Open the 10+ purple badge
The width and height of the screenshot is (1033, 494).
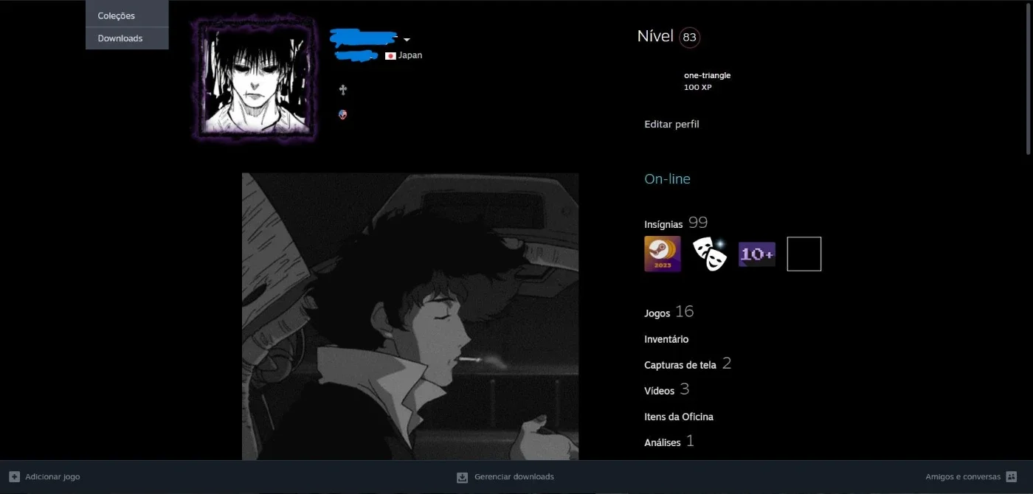pyautogui.click(x=757, y=254)
